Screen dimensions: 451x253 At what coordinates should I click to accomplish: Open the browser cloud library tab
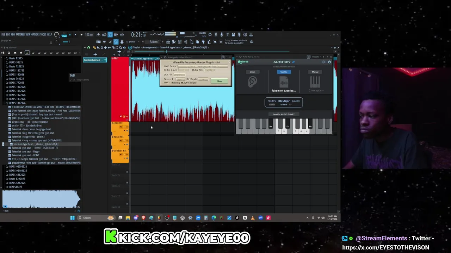pos(15,53)
